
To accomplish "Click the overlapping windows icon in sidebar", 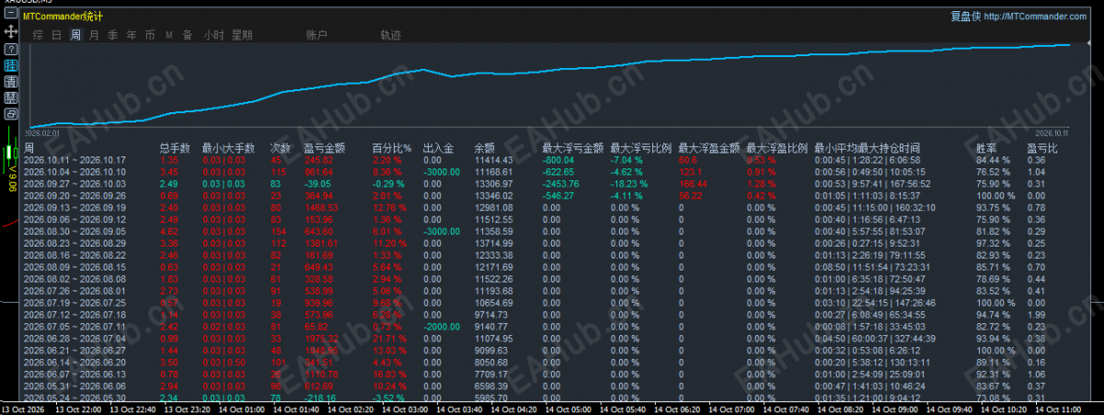I will pos(11,113).
